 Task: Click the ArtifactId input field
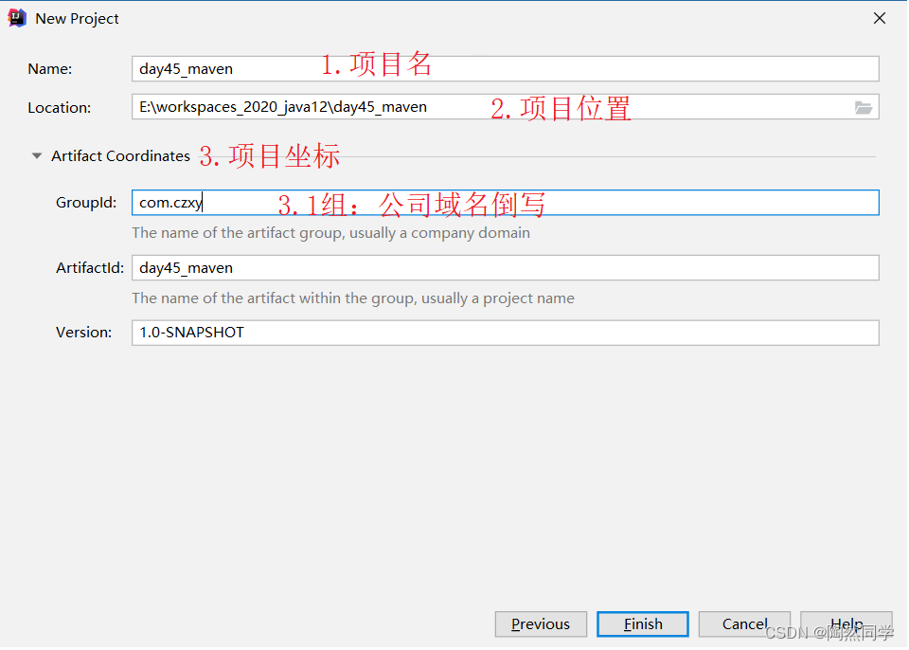click(x=505, y=268)
